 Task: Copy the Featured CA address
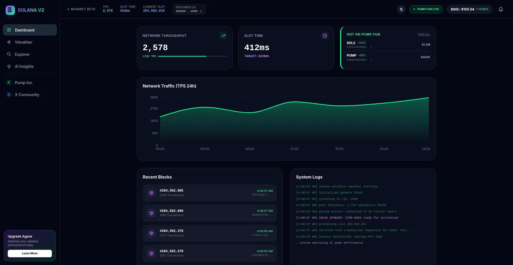click(x=201, y=11)
